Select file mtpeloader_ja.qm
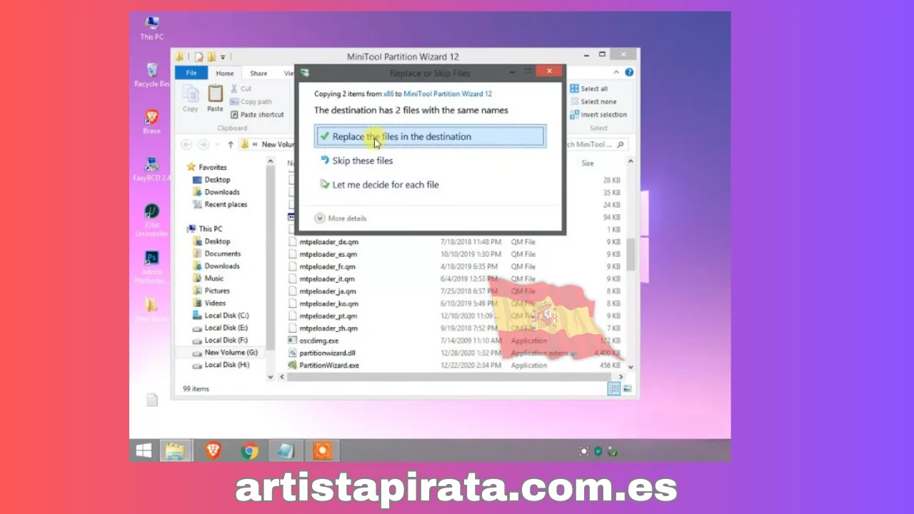Viewport: 914px width, 514px height. [x=322, y=291]
